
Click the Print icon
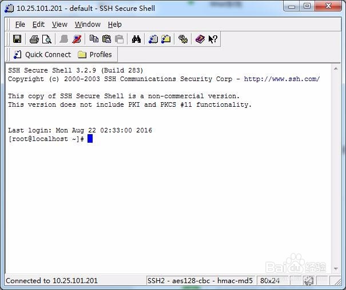34,39
